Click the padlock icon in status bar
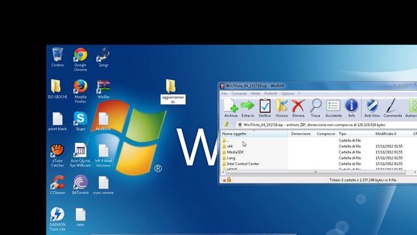 point(229,180)
